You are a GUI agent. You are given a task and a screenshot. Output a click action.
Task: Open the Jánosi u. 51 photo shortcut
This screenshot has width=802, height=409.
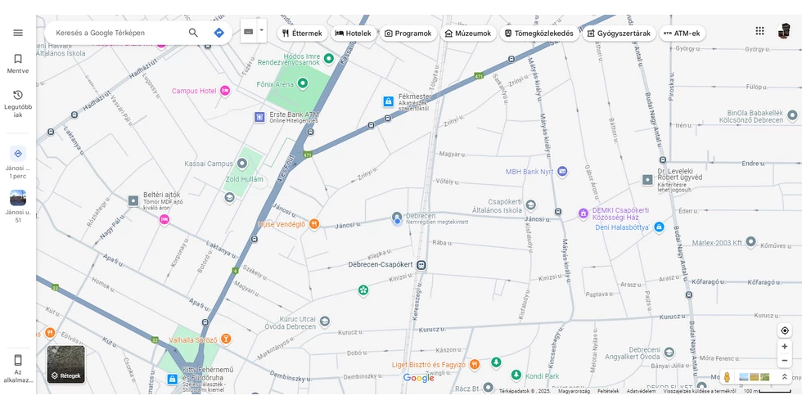tap(18, 206)
